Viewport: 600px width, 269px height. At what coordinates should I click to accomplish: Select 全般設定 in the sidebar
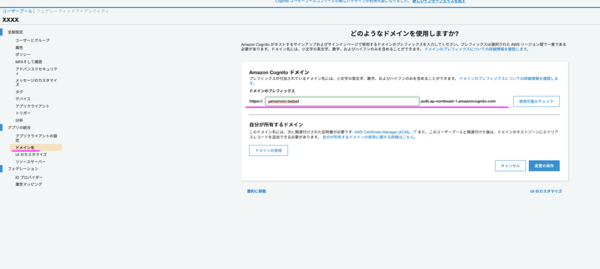(x=15, y=32)
